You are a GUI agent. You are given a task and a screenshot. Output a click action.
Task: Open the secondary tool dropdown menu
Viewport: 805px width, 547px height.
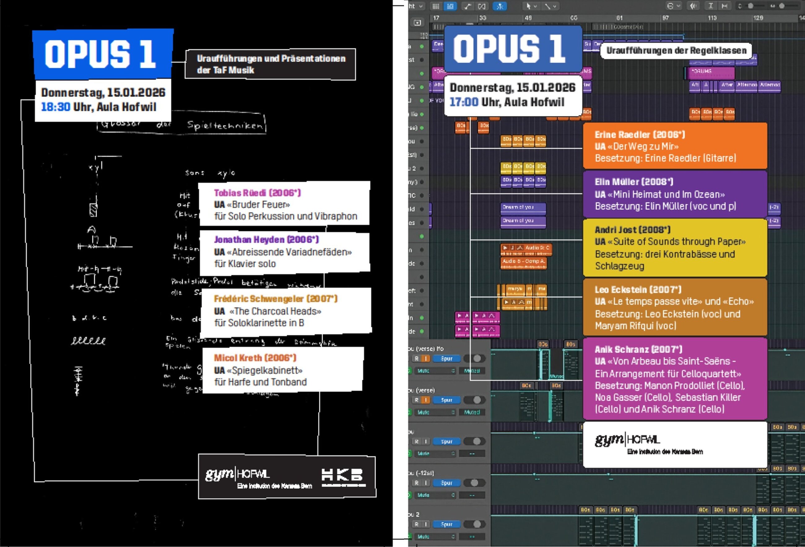(550, 6)
